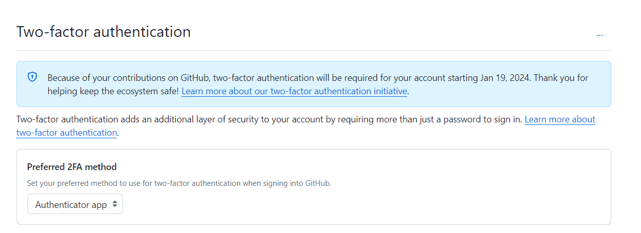This screenshot has height=233, width=641.
Task: Click the wrapped 'two-factor authentication' link text
Action: [67, 133]
